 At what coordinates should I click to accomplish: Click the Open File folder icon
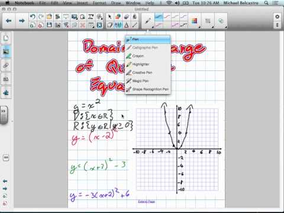[x=49, y=17]
